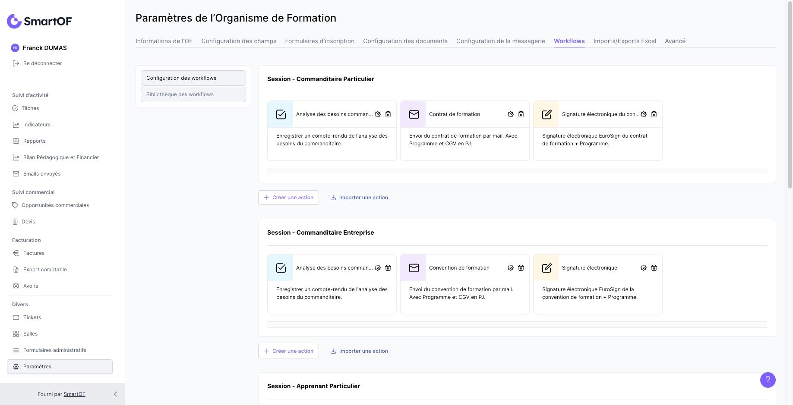Screen dimensions: 793x405
Task: Open gear settings for Convention de formation
Action: point(511,268)
